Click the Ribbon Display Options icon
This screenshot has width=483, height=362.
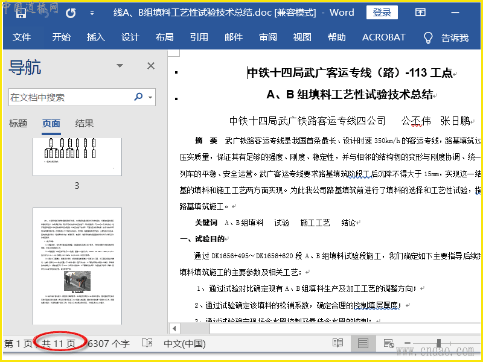click(421, 13)
